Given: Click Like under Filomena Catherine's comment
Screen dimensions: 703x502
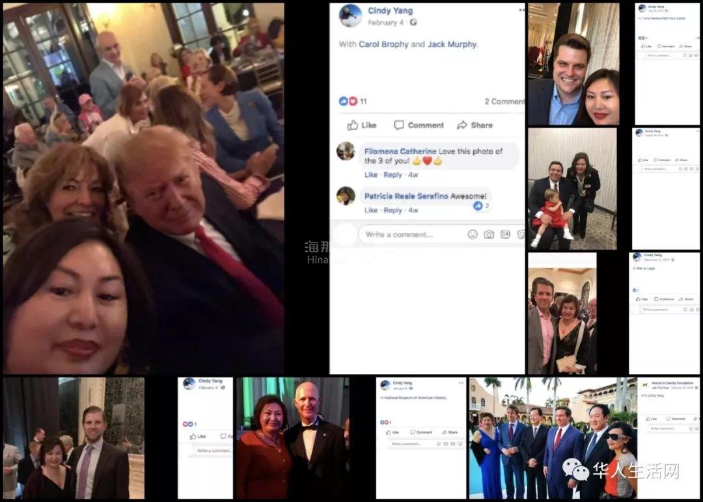Looking at the screenshot, I should tap(371, 175).
